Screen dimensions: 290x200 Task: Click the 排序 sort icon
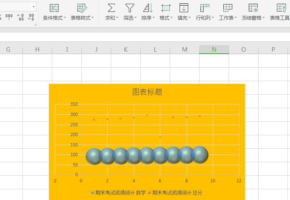coord(148,8)
